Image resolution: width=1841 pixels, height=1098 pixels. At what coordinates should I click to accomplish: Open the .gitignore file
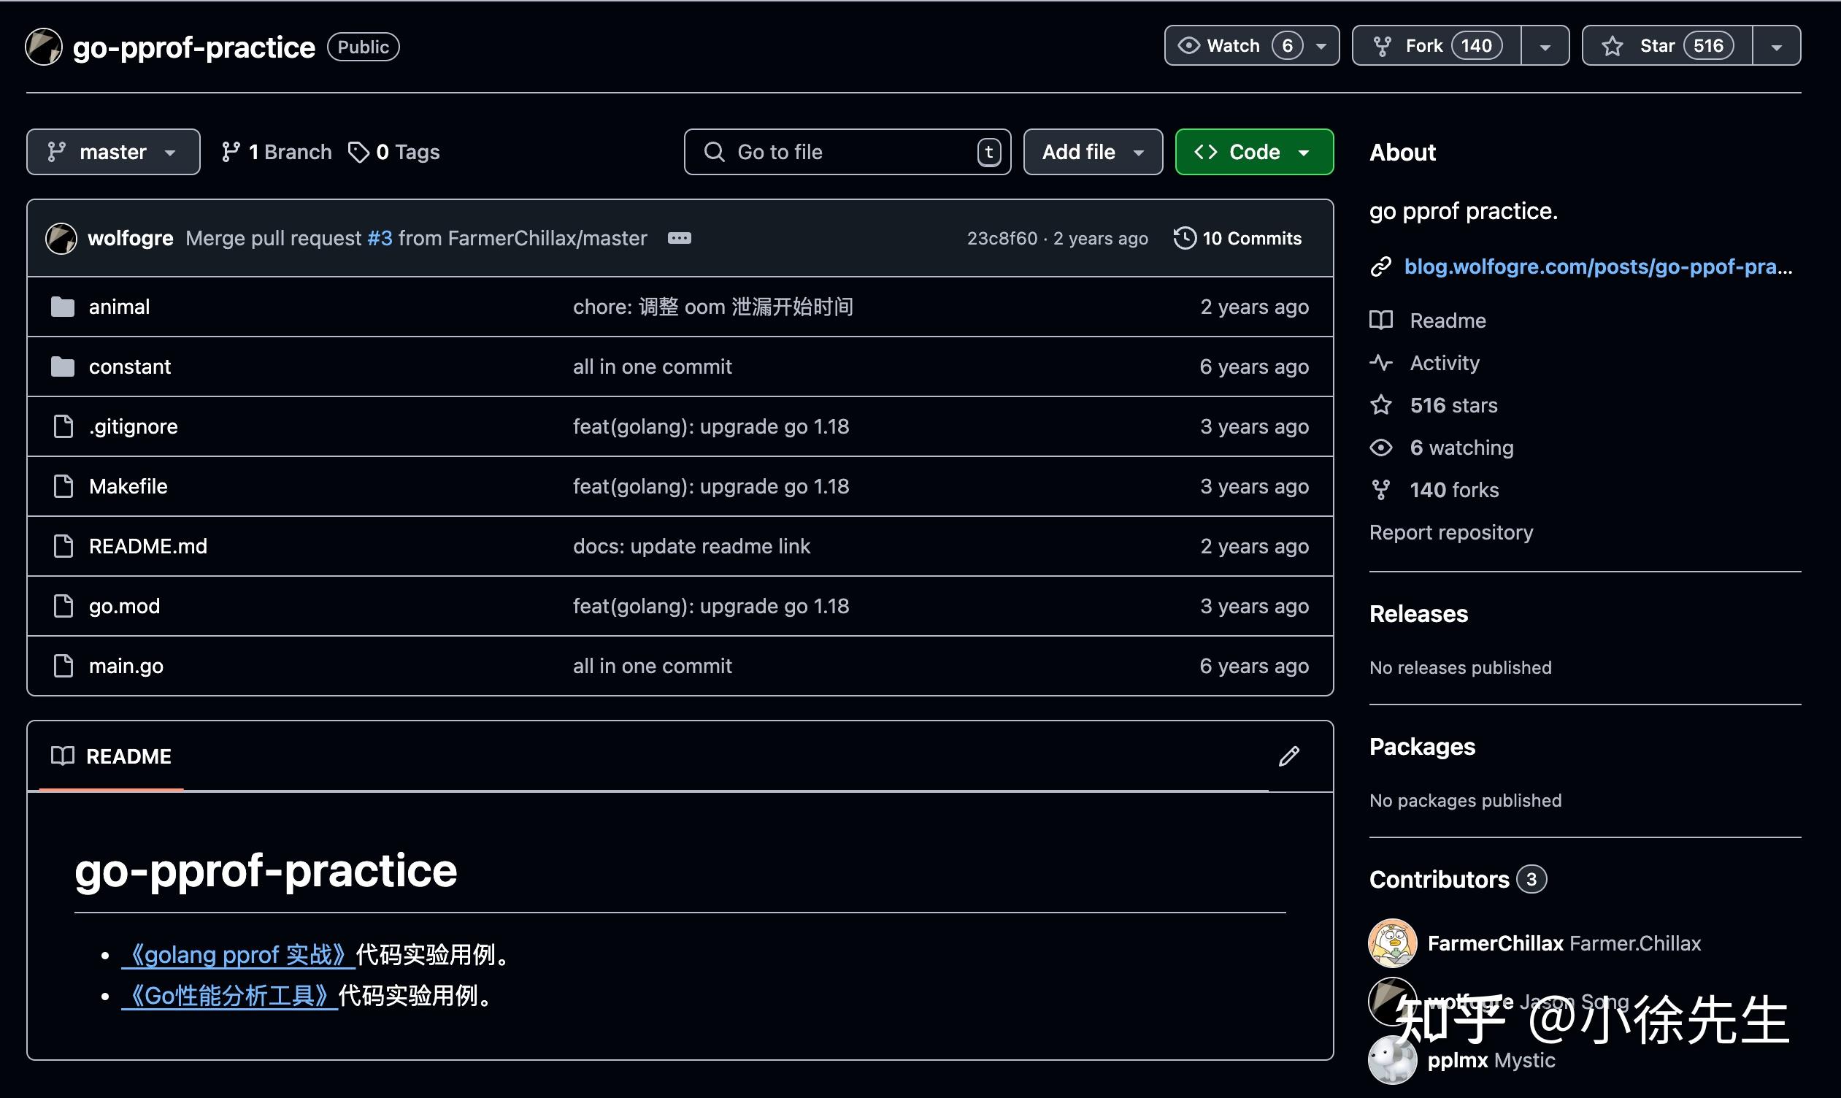click(x=133, y=426)
